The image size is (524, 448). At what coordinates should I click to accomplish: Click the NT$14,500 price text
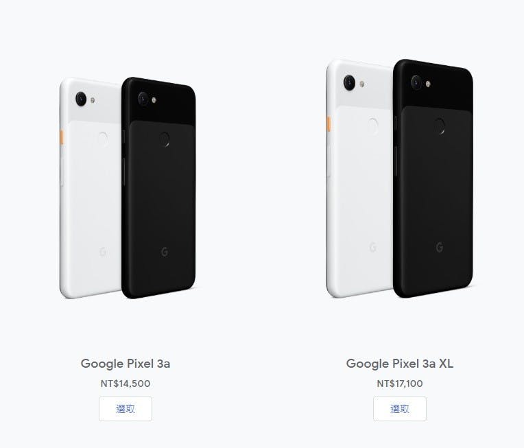[x=126, y=384]
